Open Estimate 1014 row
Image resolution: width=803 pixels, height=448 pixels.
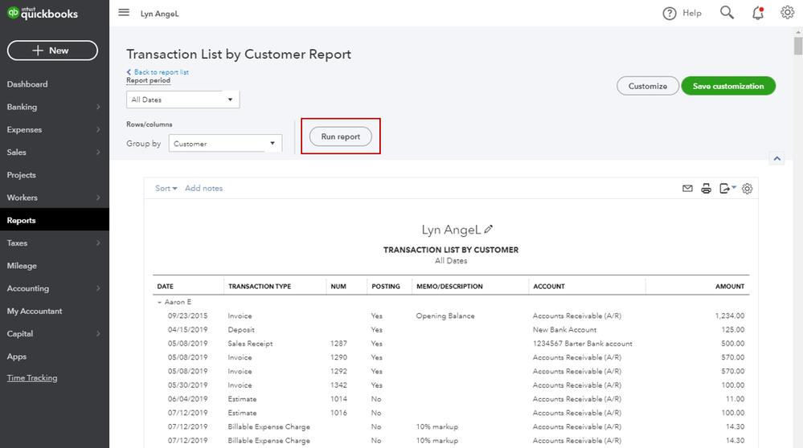451,399
